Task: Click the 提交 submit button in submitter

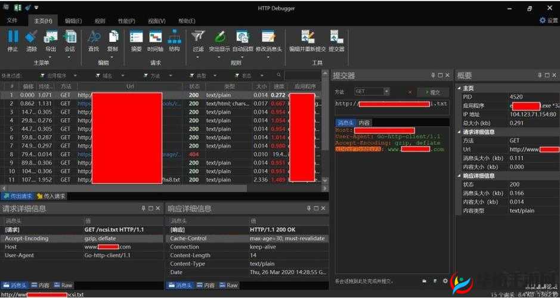Action: coord(432,92)
